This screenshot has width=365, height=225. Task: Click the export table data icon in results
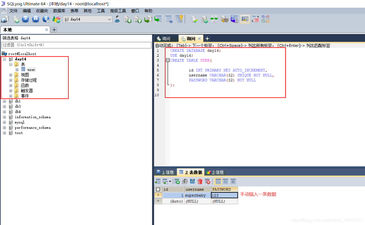pyautogui.click(x=158, y=182)
